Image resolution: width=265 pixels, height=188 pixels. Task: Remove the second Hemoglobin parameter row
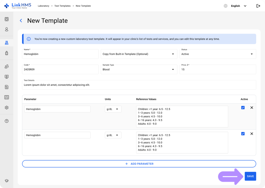tap(252, 134)
